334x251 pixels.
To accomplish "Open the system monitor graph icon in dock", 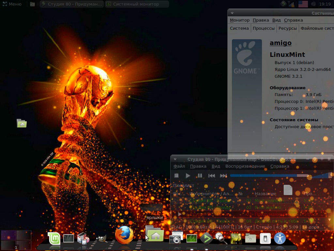I will (x=192, y=238).
